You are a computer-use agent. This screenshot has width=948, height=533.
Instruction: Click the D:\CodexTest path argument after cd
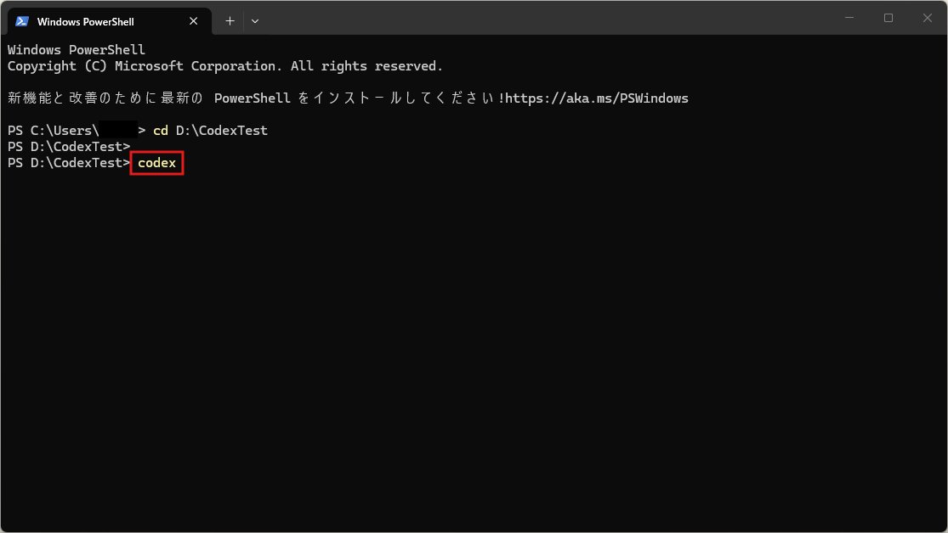221,131
